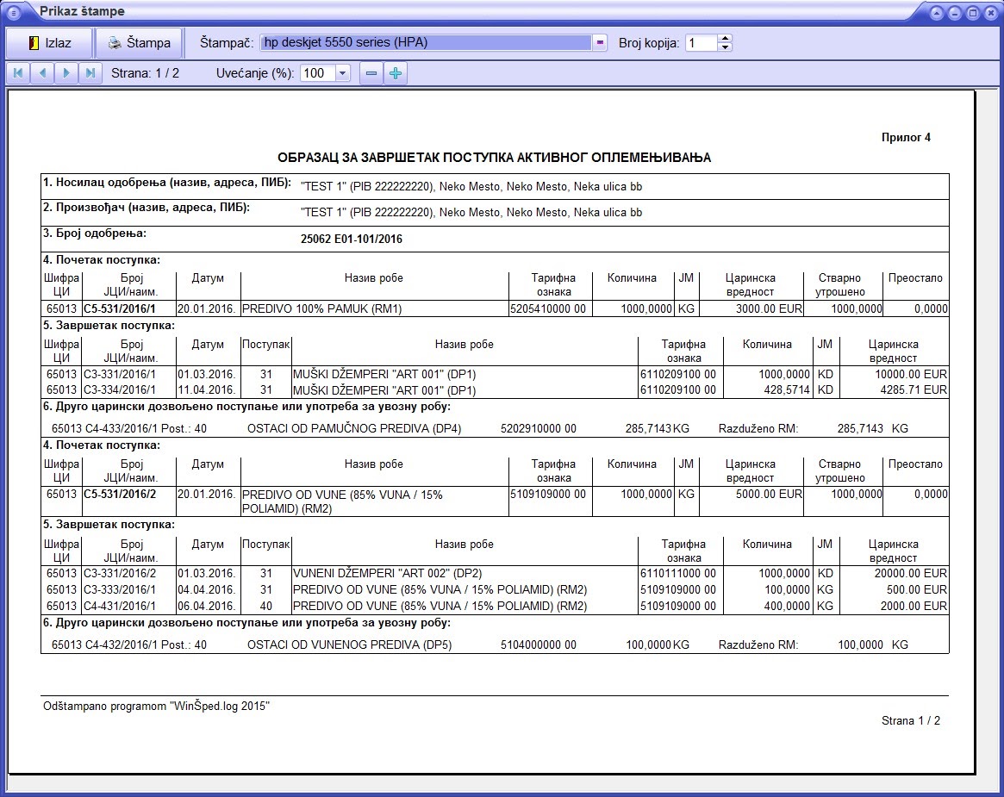Open the window system menu icon
1004x797 pixels.
pos(13,12)
